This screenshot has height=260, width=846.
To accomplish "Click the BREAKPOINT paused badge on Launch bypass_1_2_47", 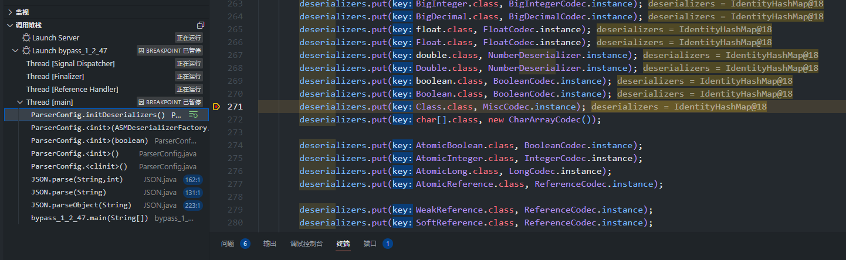I will click(x=170, y=51).
